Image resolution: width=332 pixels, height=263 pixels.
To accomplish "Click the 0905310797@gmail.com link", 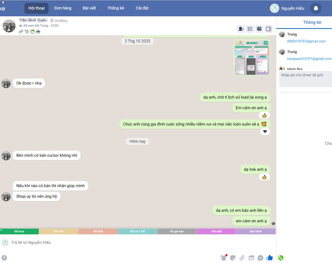I will click(306, 41).
